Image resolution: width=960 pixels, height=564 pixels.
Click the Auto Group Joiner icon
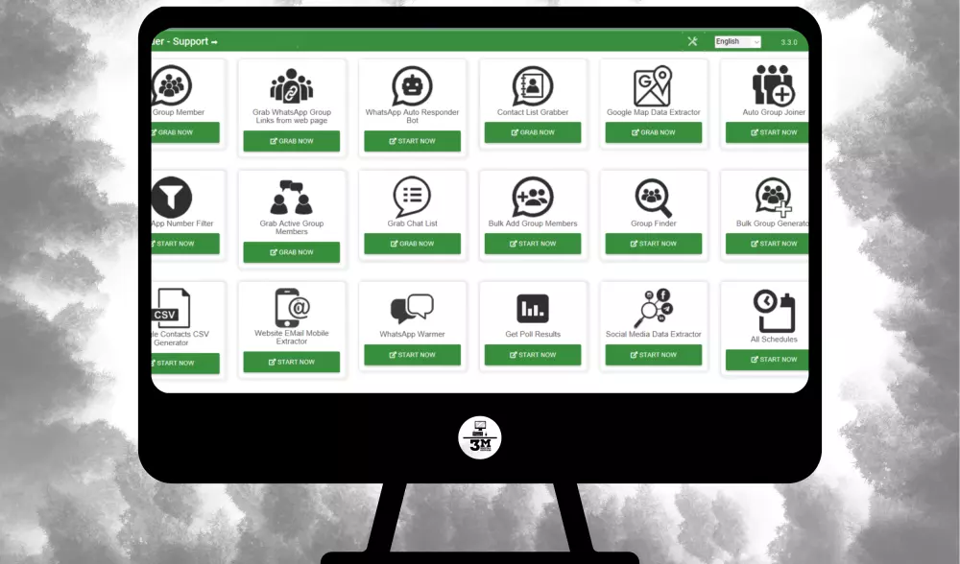pos(773,85)
